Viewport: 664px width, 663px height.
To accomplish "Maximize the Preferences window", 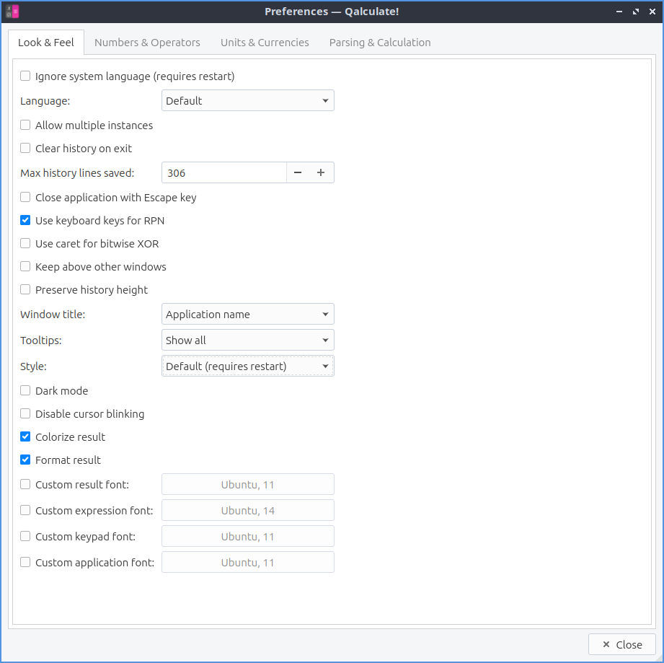I will coord(635,12).
